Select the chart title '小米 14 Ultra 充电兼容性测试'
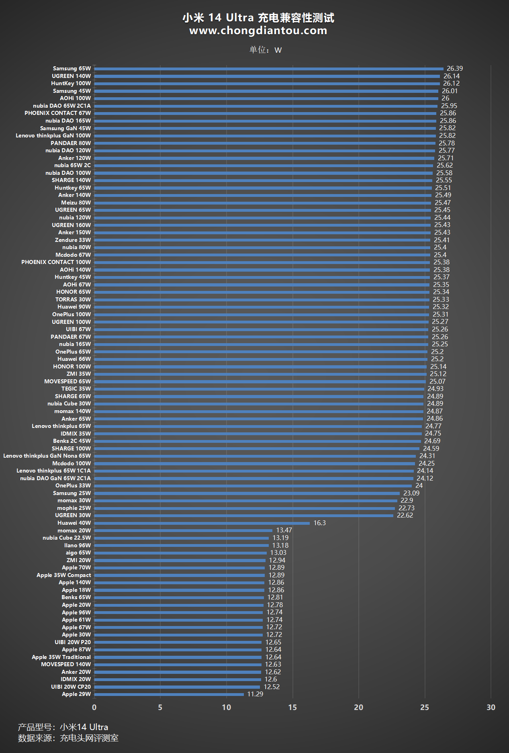Screen dimensions: 509x753 click(x=258, y=18)
